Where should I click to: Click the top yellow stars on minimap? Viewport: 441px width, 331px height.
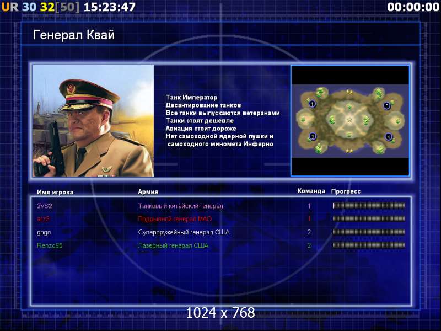click(349, 92)
